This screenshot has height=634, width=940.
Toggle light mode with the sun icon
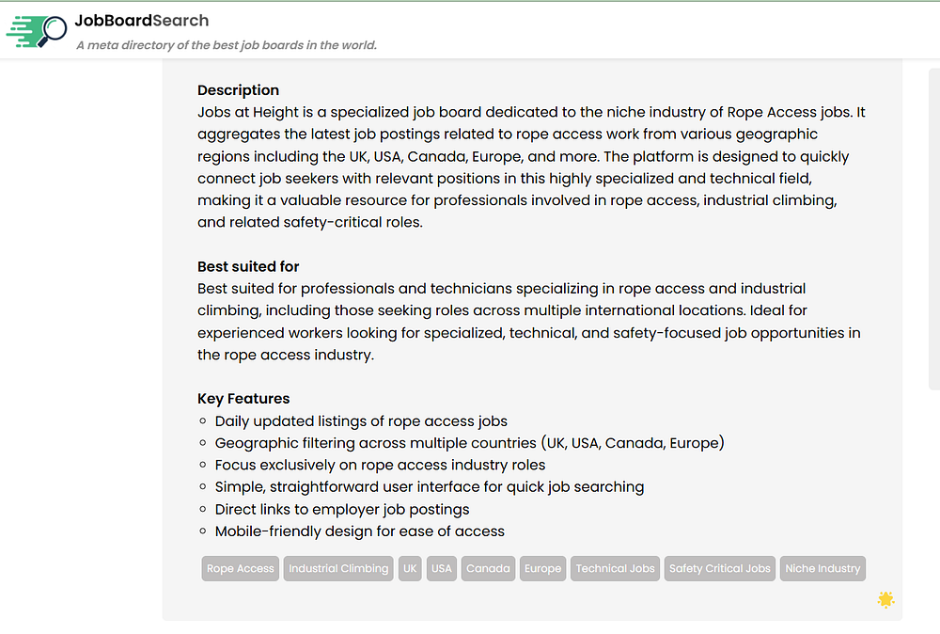885,599
